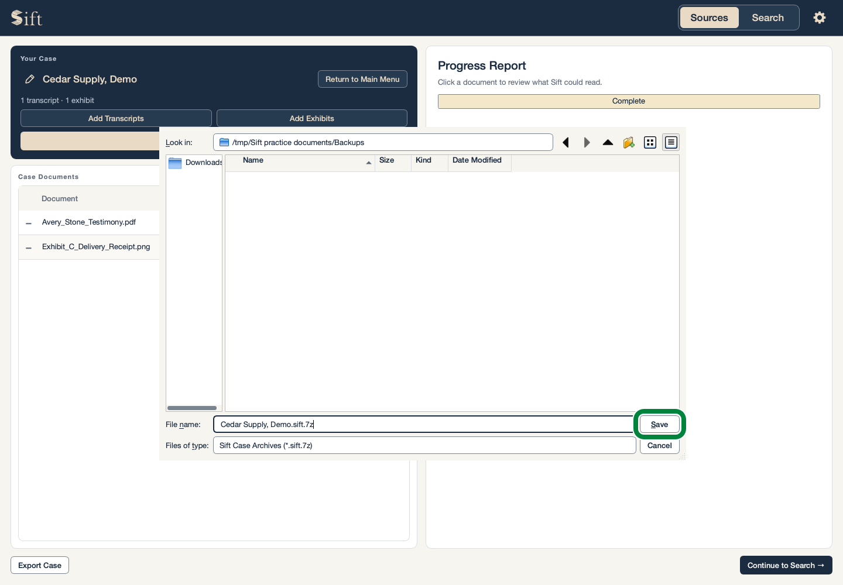Go forward in file dialog history
Image resolution: width=843 pixels, height=585 pixels.
click(x=587, y=143)
